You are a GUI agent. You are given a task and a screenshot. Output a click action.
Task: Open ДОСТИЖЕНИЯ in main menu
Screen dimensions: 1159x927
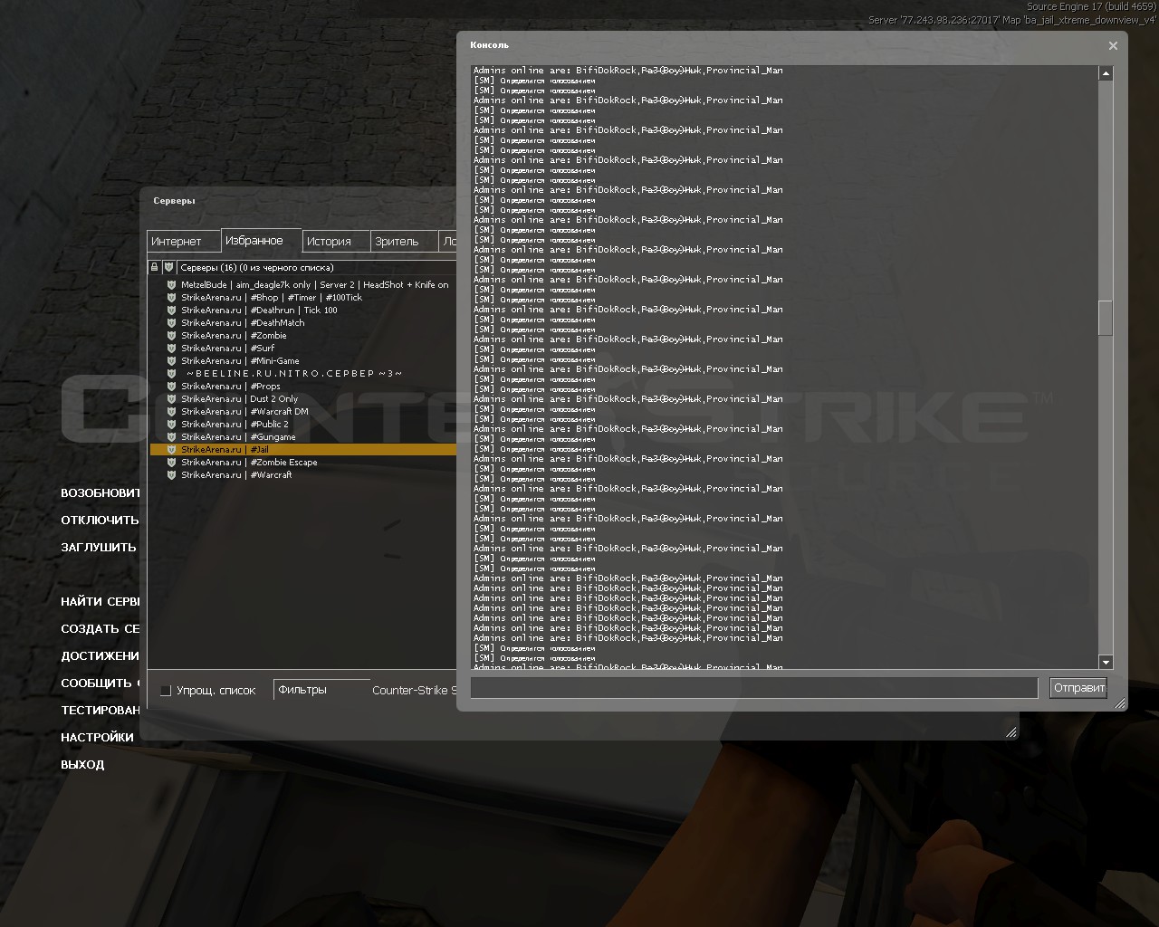[x=100, y=656]
